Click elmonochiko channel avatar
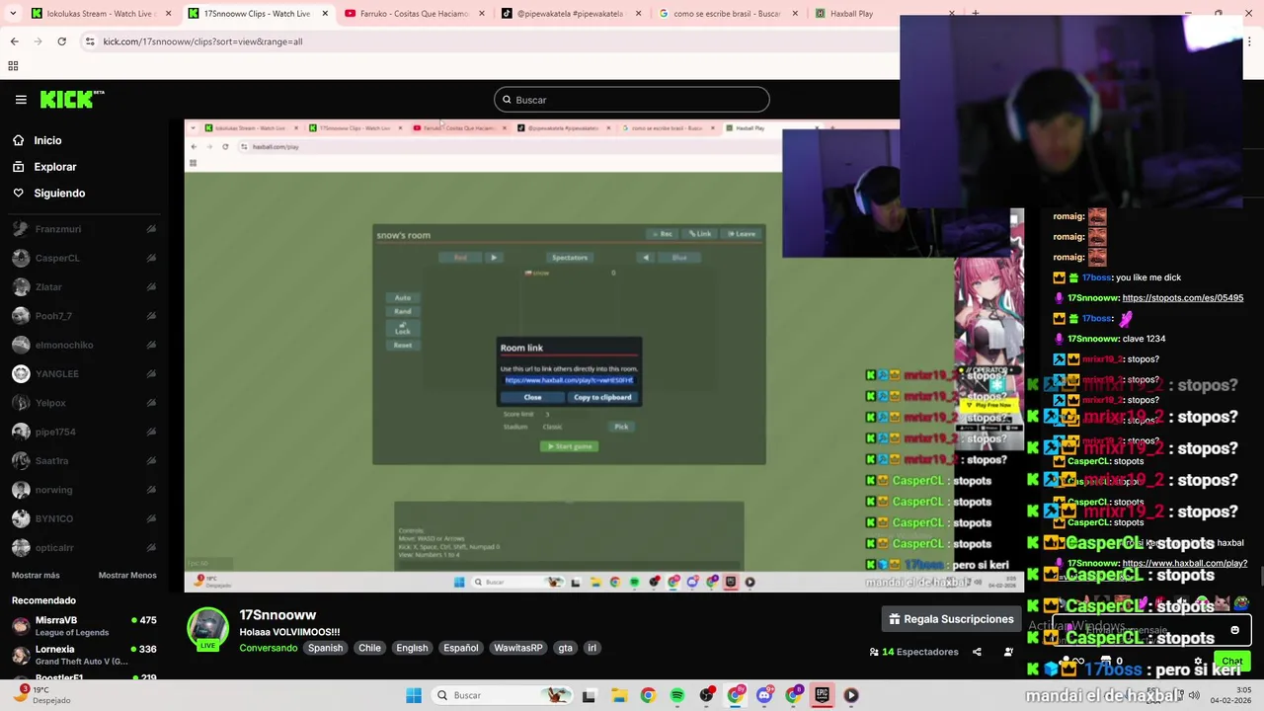The height and width of the screenshot is (711, 1264). click(x=21, y=345)
